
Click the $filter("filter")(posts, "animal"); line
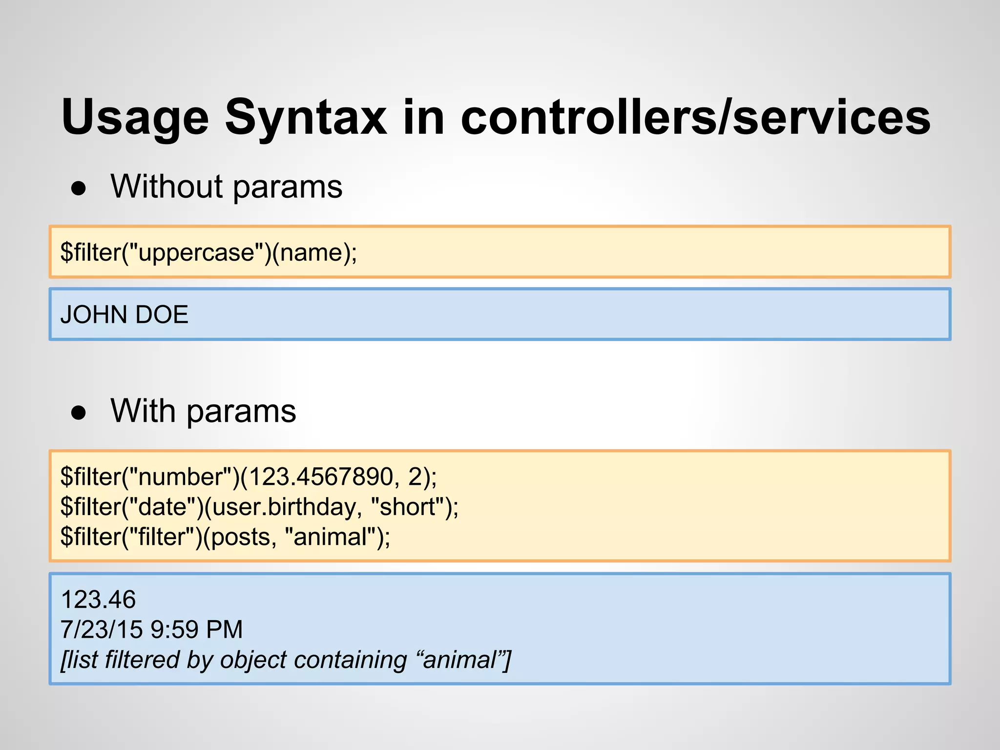tap(225, 537)
